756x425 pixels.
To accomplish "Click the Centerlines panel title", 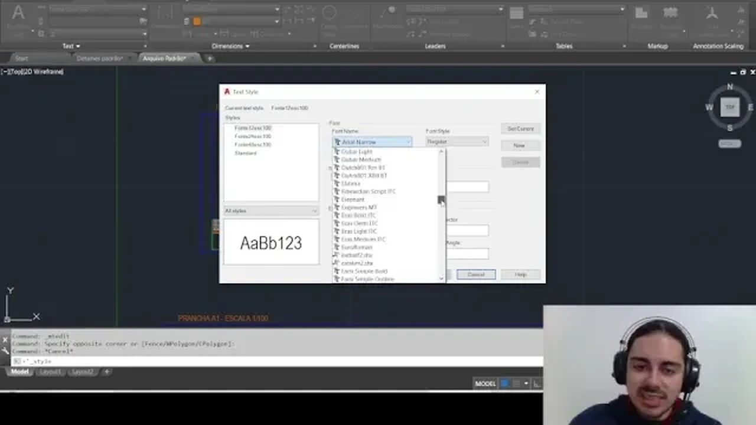I will click(344, 46).
